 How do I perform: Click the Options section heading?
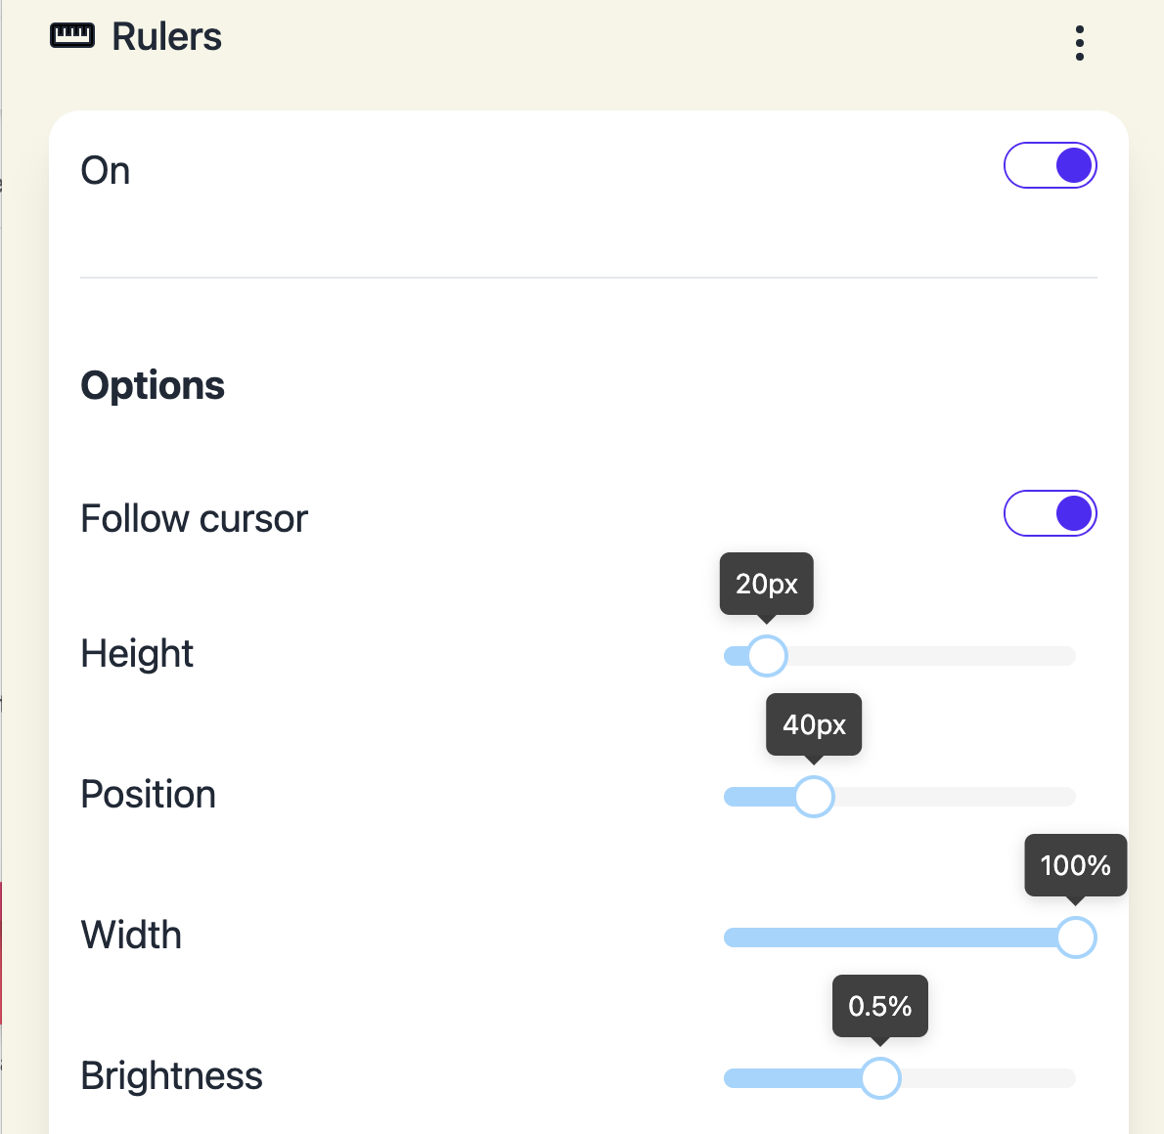coord(153,385)
